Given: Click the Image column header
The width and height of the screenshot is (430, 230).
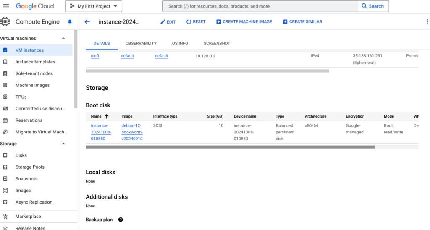Looking at the screenshot, I should click(127, 116).
